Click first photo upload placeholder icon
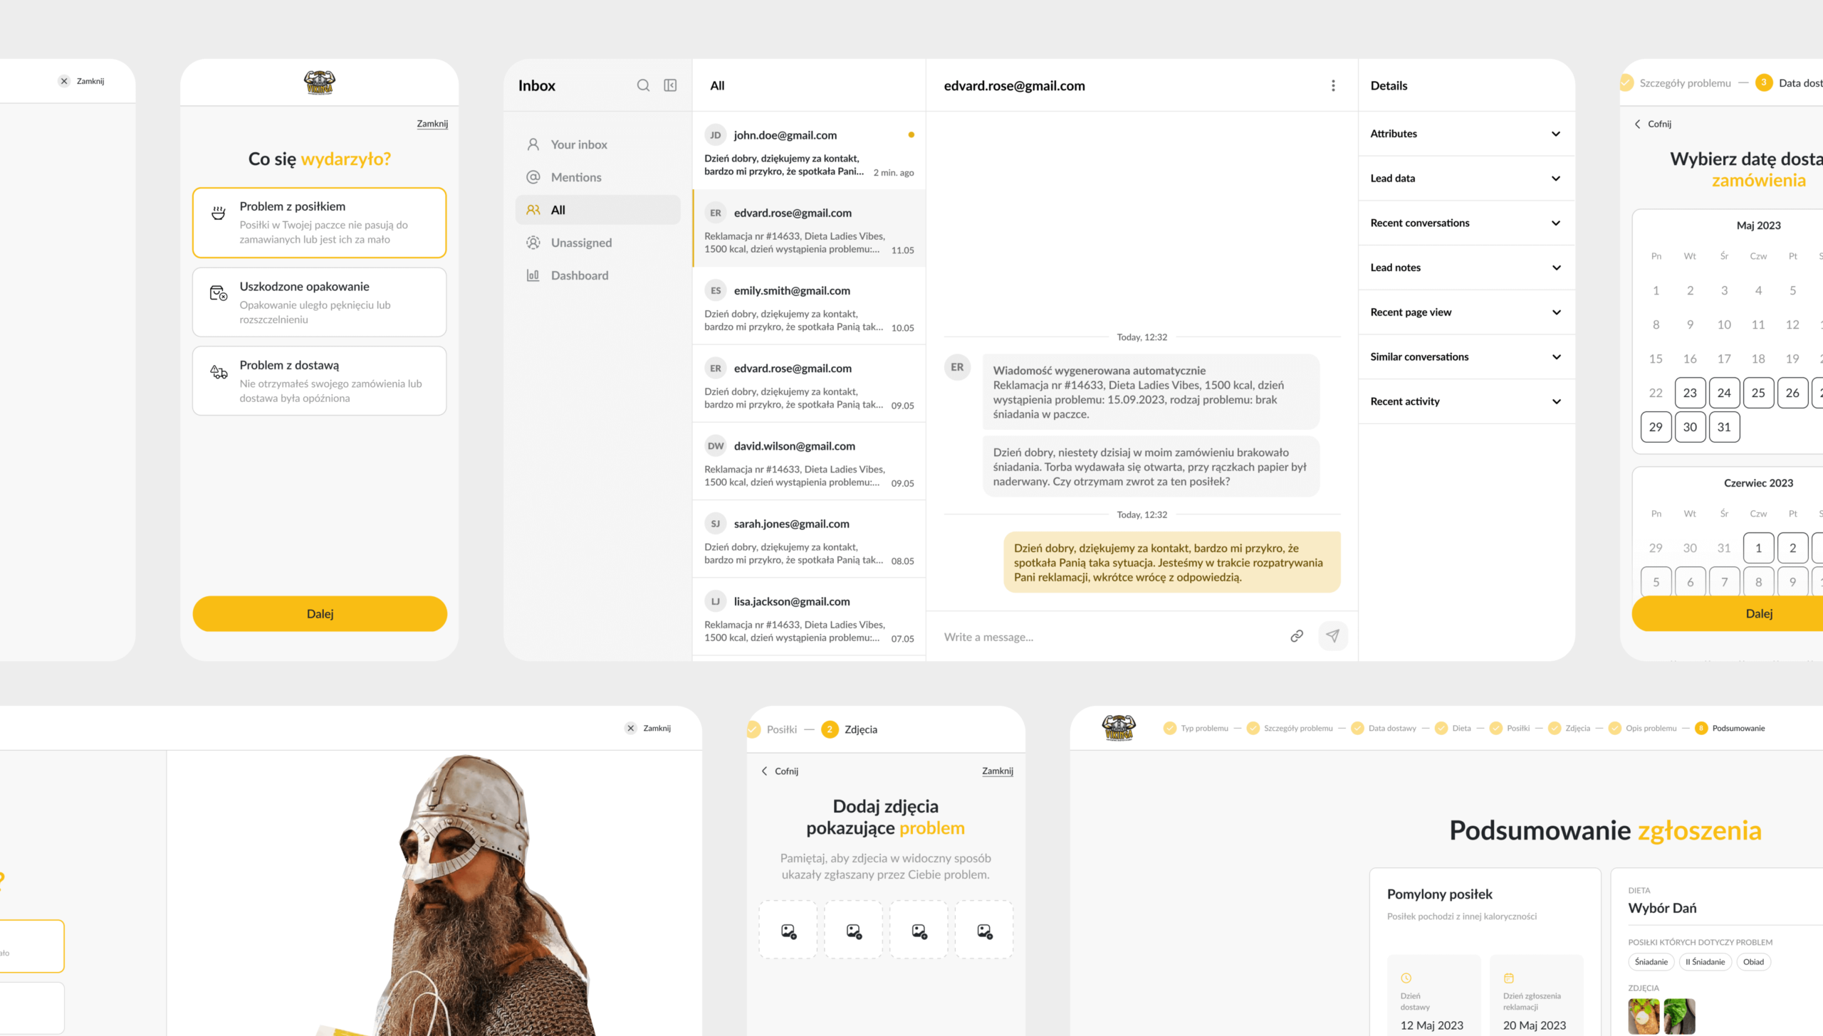 [x=788, y=931]
